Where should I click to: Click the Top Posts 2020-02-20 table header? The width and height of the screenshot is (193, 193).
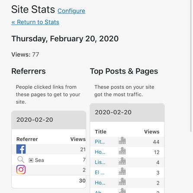point(127,113)
